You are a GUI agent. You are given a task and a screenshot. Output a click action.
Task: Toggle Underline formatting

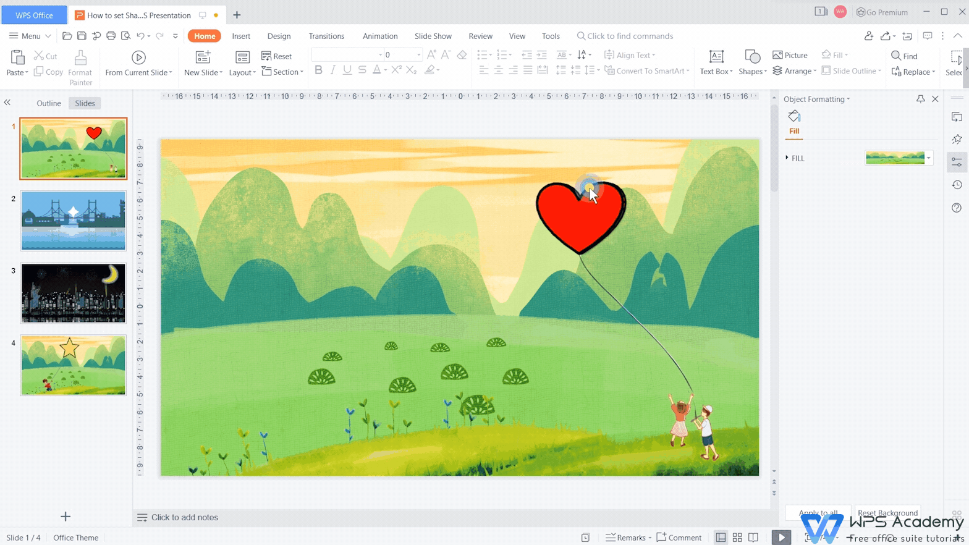click(347, 70)
